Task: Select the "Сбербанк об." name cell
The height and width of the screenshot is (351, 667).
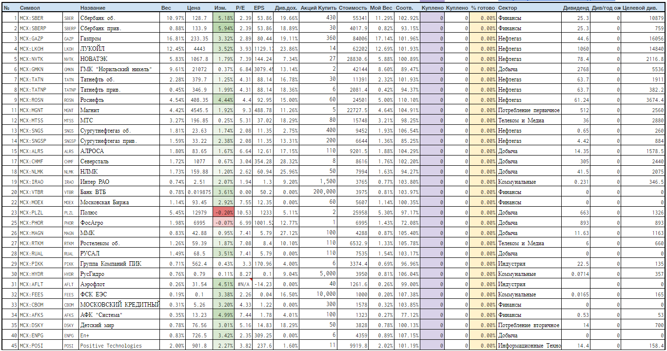Action: [119, 18]
